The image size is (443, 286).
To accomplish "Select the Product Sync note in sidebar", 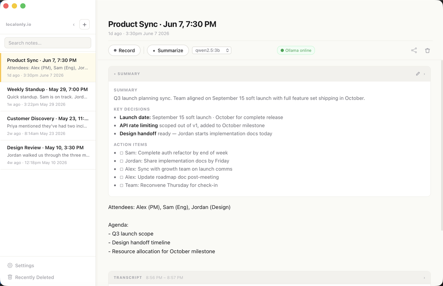I will (x=48, y=67).
